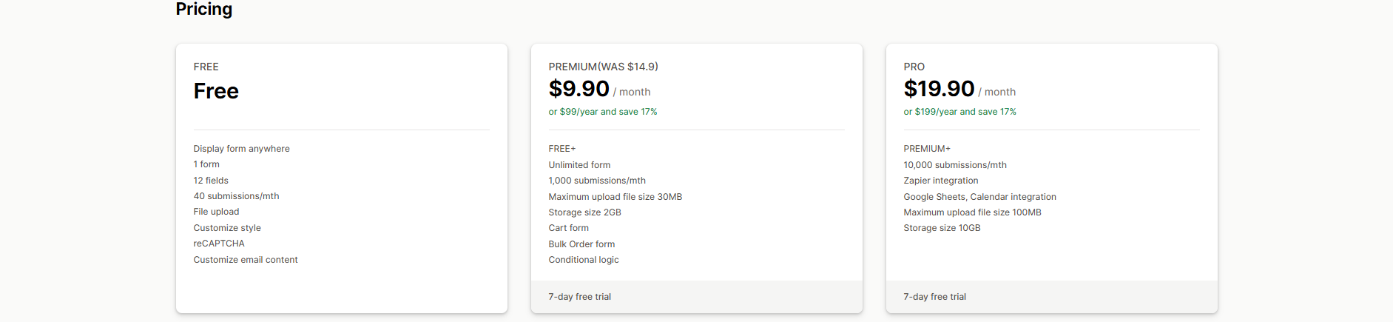Click the 10,000 submissions/mth feature
The width and height of the screenshot is (1393, 322).
click(954, 165)
